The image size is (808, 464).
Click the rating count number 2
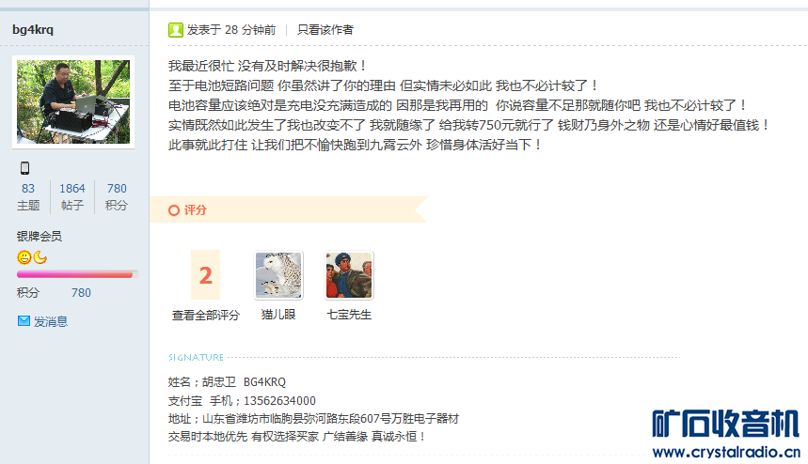point(206,274)
